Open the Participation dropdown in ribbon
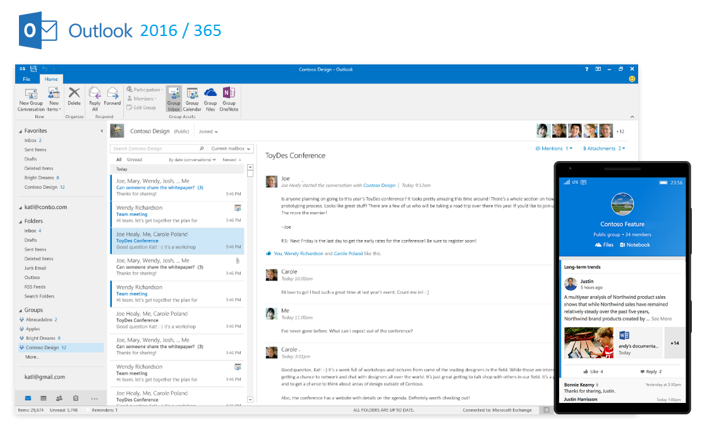Image resolution: width=707 pixels, height=432 pixels. pyautogui.click(x=145, y=89)
